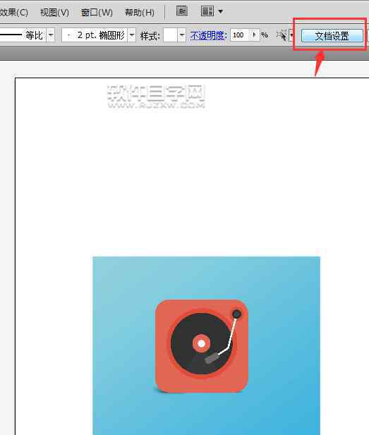Click the 样式 graphic style swatch

(170, 35)
